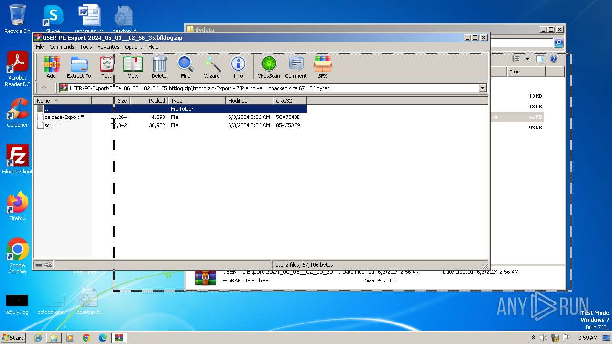
Task: Click status text Total 2 files
Action: pos(303,264)
